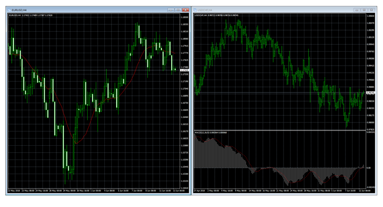
Task: Click the USDCHF current price label on scale
Action: [x=370, y=93]
